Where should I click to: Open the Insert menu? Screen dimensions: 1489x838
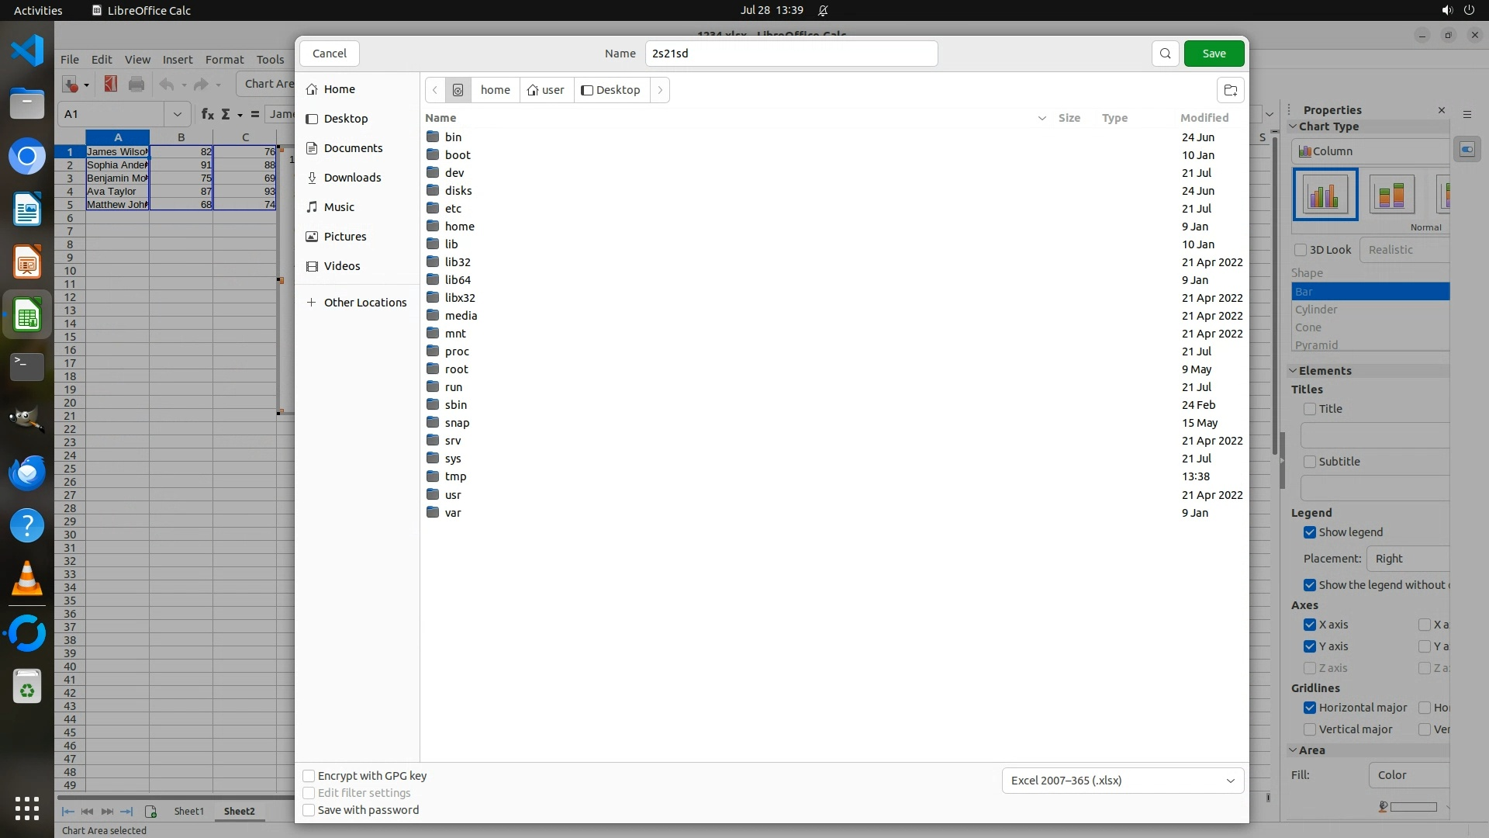click(x=177, y=60)
